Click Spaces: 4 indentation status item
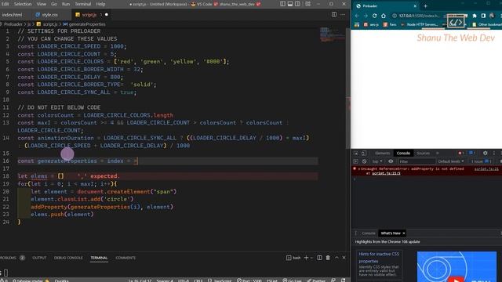This screenshot has width=502, height=282. (x=165, y=280)
